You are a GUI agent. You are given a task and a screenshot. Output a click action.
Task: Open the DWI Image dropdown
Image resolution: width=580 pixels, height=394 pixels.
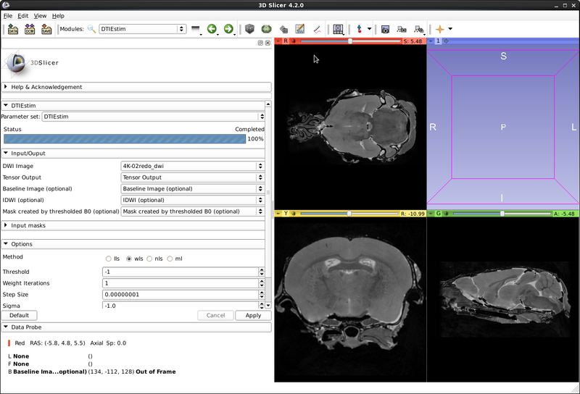point(192,166)
